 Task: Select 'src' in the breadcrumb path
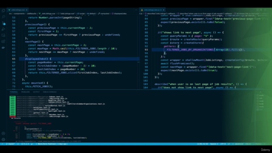(10, 14)
